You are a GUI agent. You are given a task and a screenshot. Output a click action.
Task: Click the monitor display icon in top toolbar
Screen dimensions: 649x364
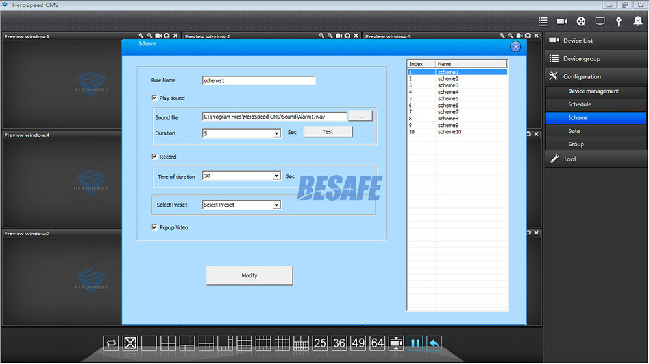[x=600, y=21]
